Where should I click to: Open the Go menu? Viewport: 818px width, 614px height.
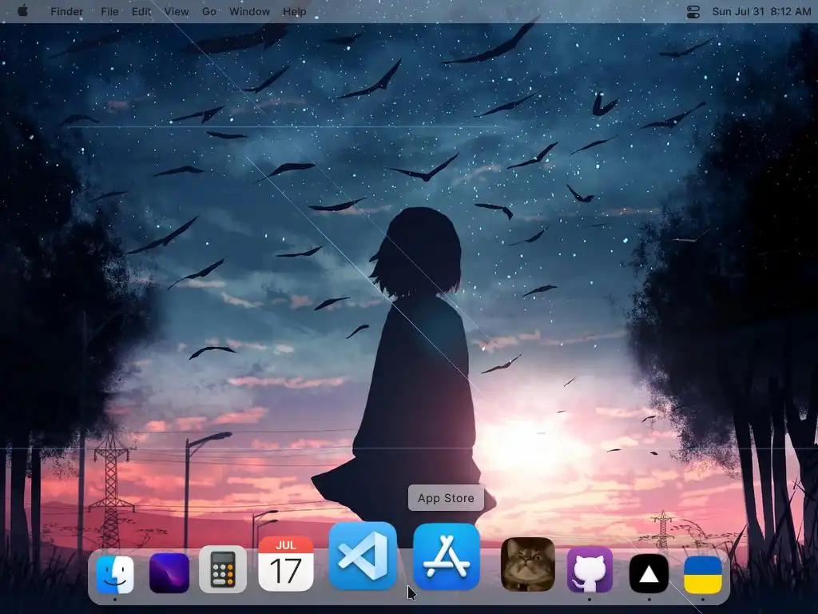coord(209,11)
